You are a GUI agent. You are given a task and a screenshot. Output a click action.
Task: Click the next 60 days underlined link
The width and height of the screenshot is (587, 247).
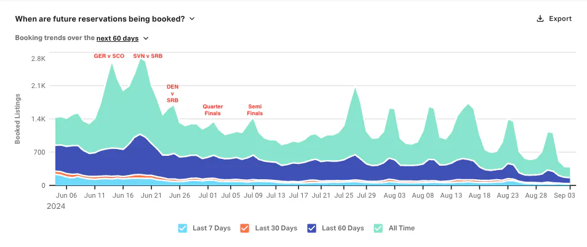click(x=118, y=38)
